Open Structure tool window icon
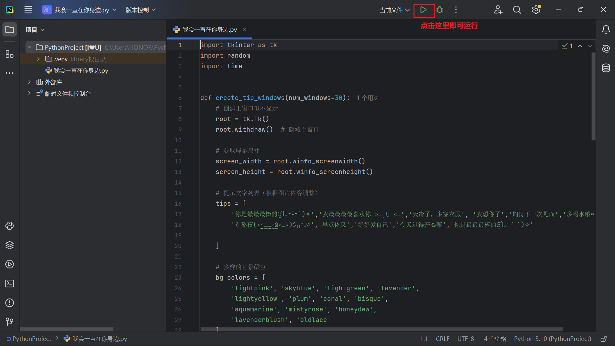615x346 pixels. (x=10, y=54)
